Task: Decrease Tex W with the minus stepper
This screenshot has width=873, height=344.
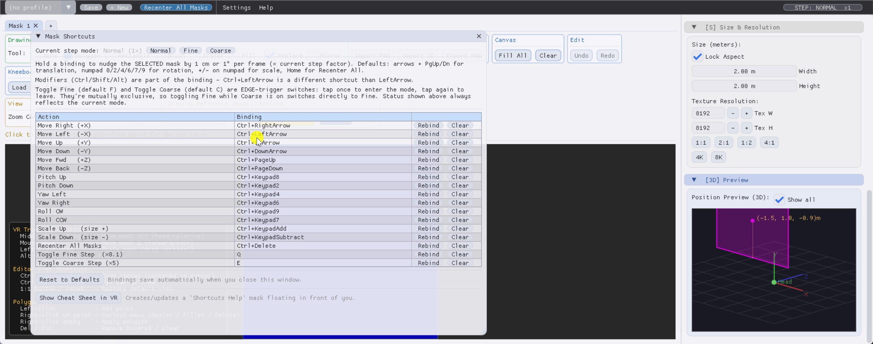Action: pos(733,113)
